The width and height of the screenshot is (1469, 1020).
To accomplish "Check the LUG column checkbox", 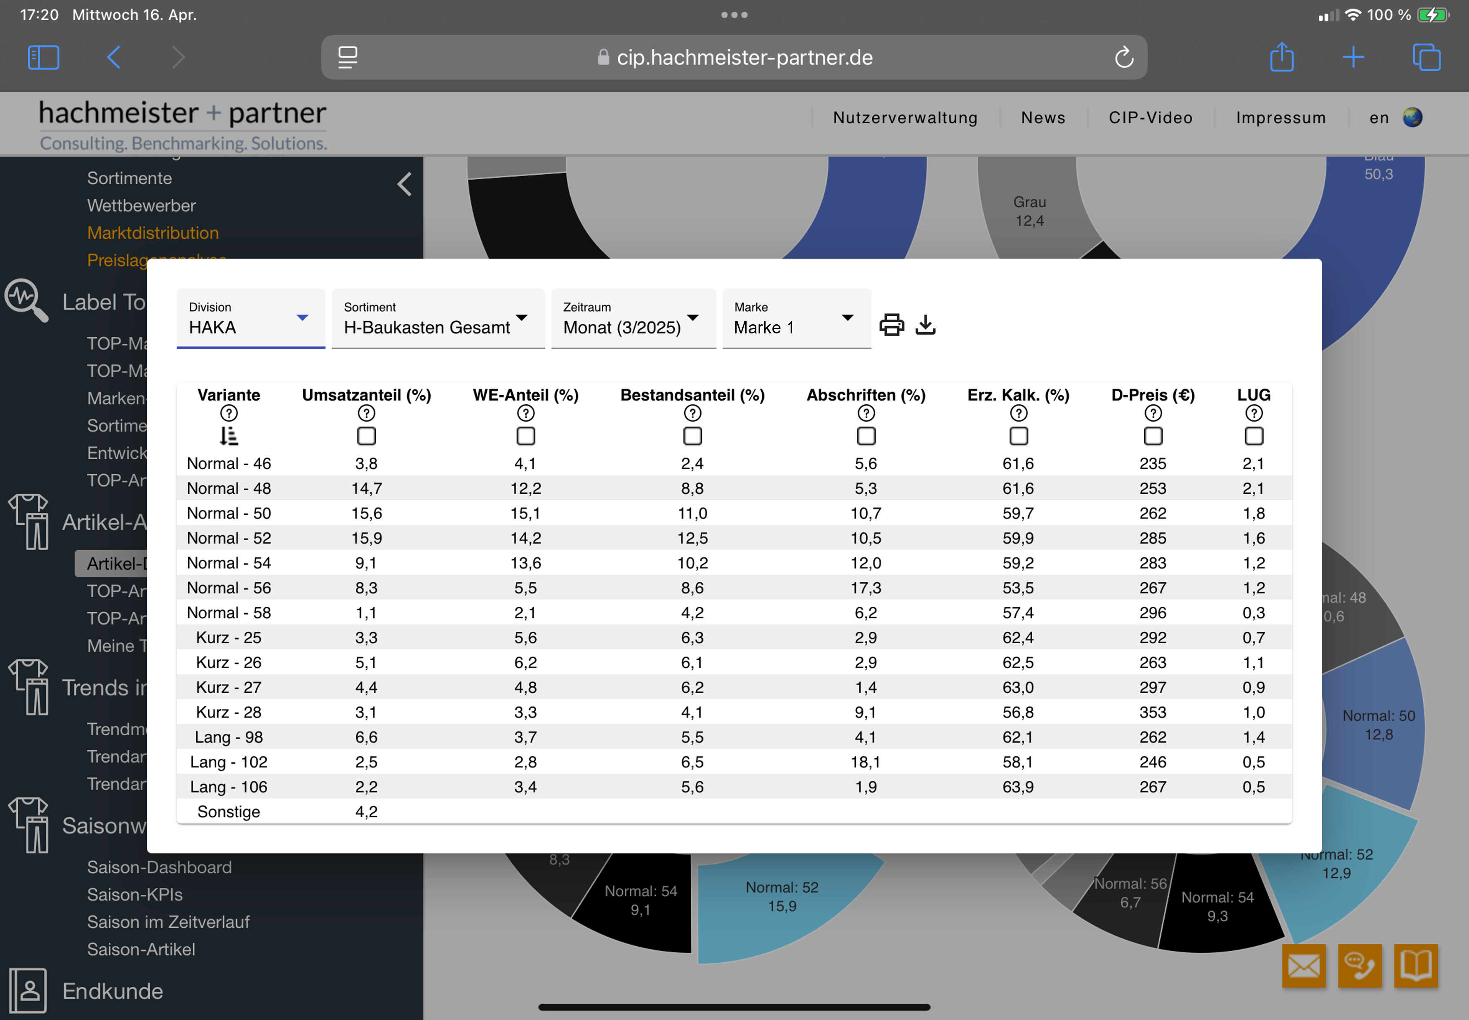I will pyautogui.click(x=1253, y=436).
